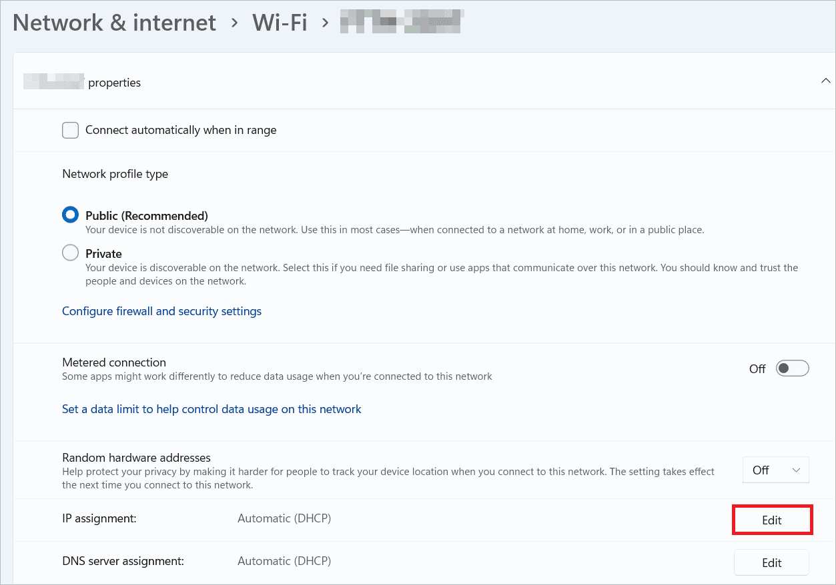Click chevron after Network & internet breadcrumb
The height and width of the screenshot is (585, 836).
point(234,23)
